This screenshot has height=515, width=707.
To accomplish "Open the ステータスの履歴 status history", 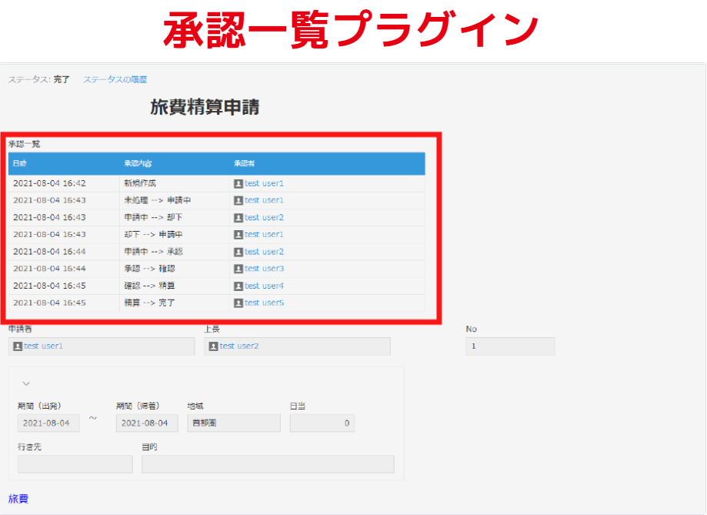I will tap(117, 79).
